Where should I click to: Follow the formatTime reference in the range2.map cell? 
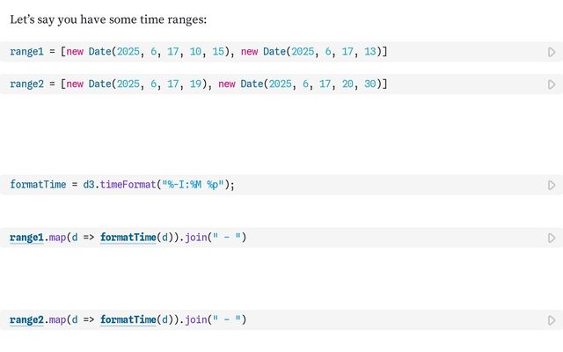[128, 319]
